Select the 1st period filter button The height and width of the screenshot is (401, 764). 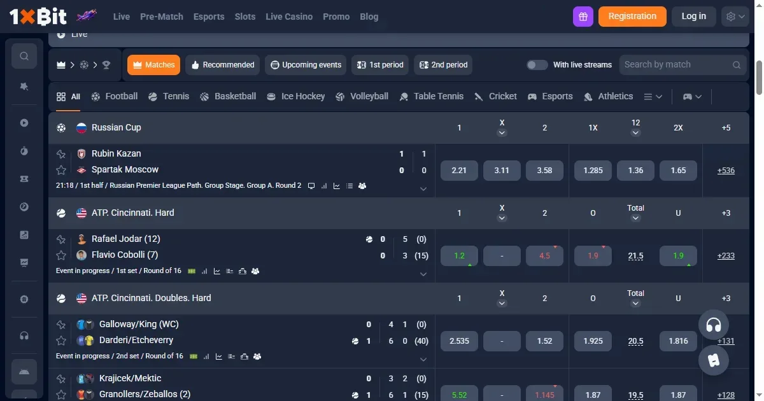click(x=380, y=65)
